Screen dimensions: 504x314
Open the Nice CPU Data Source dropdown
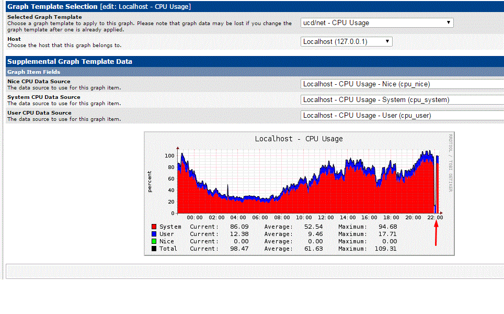pos(402,84)
